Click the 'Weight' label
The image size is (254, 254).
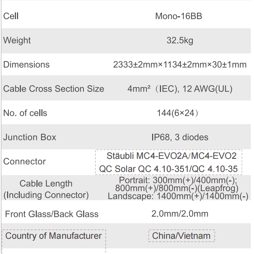click(17, 40)
